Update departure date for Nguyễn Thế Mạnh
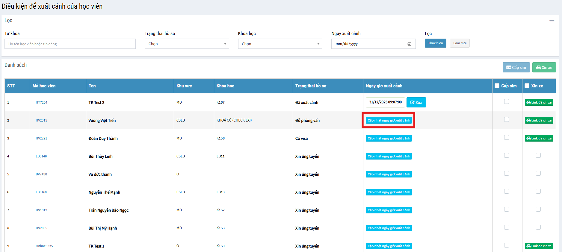 [x=389, y=192]
